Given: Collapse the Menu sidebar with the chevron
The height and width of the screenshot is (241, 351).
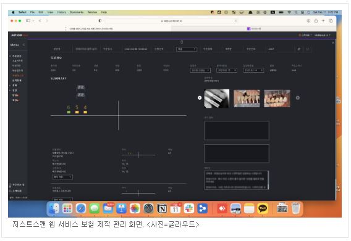Looking at the screenshot, I should (23, 45).
